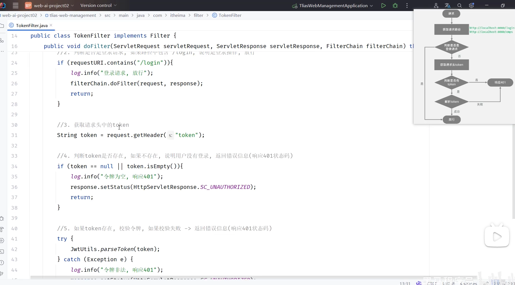This screenshot has width=515, height=285.
Task: Select the TokenFilter class breadcrumb
Action: click(x=227, y=15)
